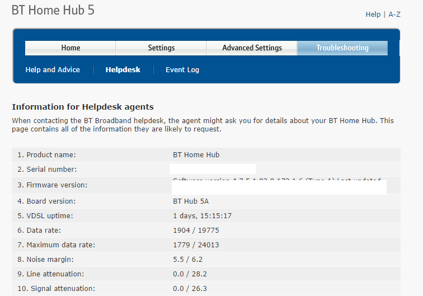Select the Data rate value 1904 / 19775
The width and height of the screenshot is (423, 296).
196,231
